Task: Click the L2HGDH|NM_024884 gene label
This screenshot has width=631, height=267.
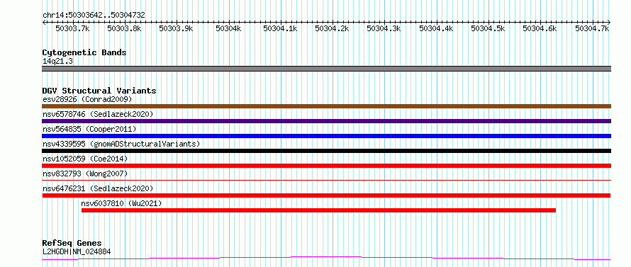Action: (x=77, y=252)
